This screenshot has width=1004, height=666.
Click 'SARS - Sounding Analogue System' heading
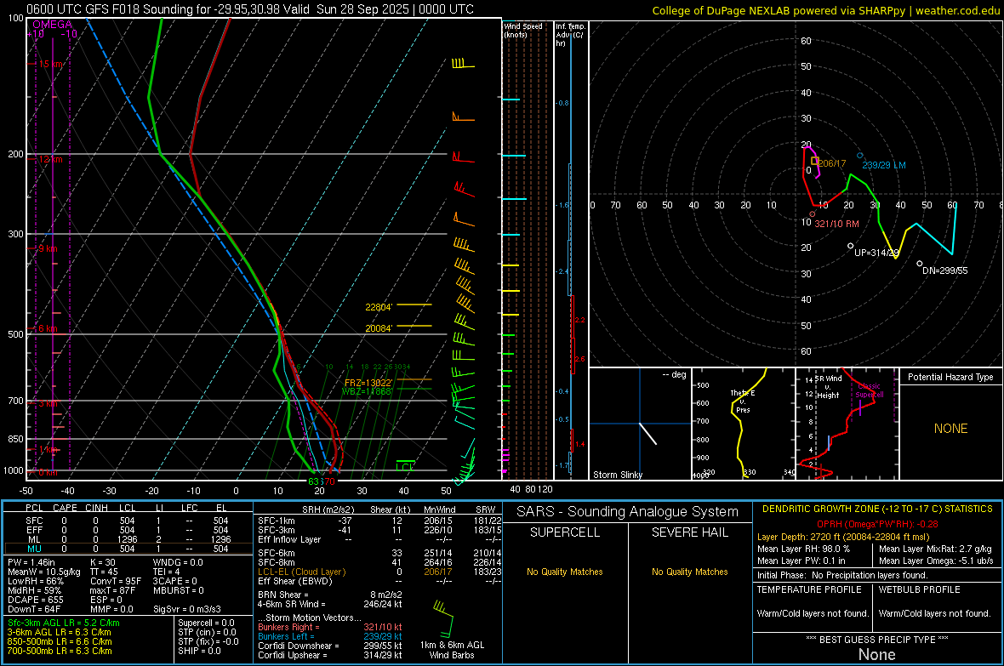[627, 512]
